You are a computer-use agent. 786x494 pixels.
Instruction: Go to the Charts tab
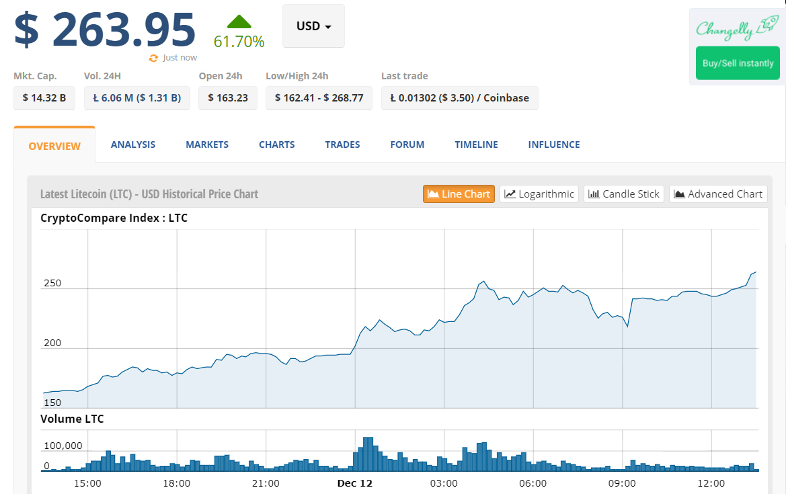coord(277,145)
